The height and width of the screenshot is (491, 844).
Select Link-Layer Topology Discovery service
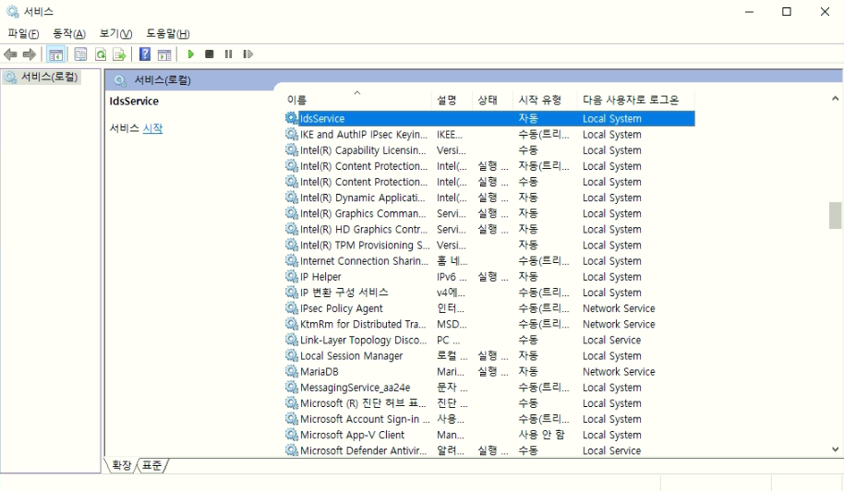tap(364, 340)
